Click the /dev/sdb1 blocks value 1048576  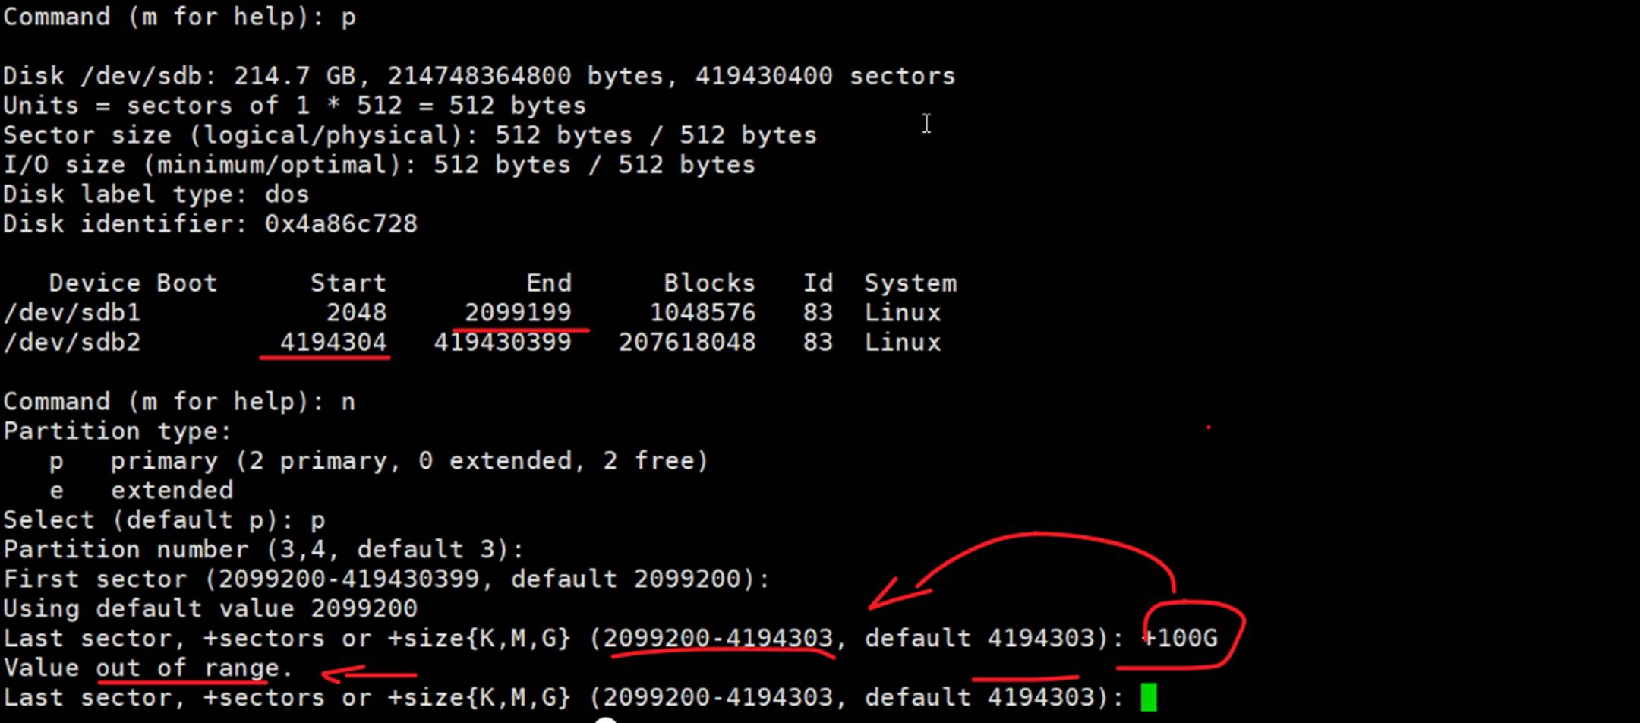(702, 313)
